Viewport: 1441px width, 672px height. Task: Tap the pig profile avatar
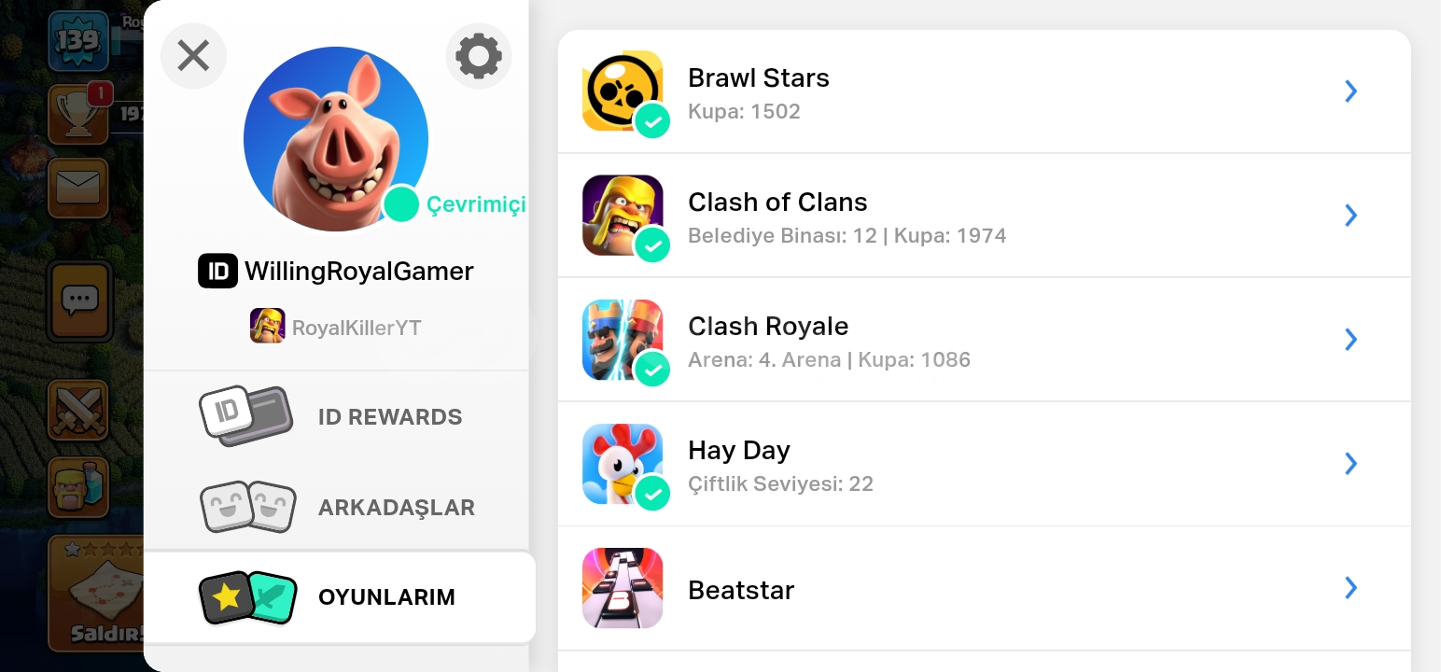(x=336, y=139)
